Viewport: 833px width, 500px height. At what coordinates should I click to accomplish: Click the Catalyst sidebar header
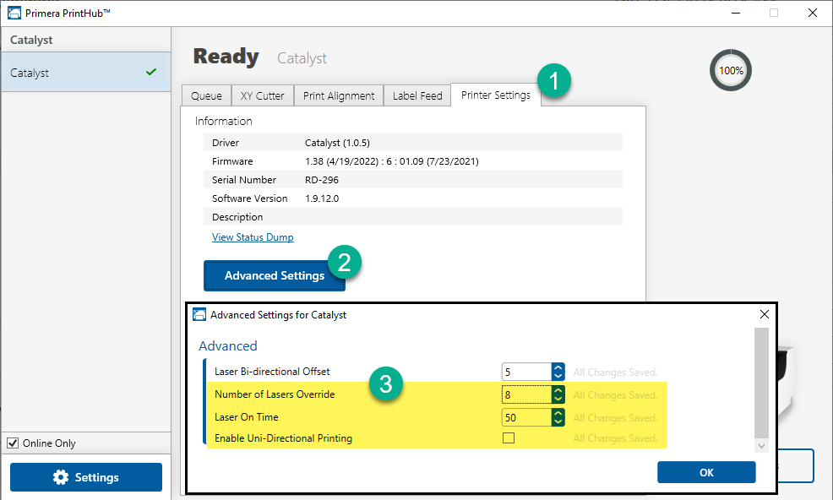coord(31,40)
